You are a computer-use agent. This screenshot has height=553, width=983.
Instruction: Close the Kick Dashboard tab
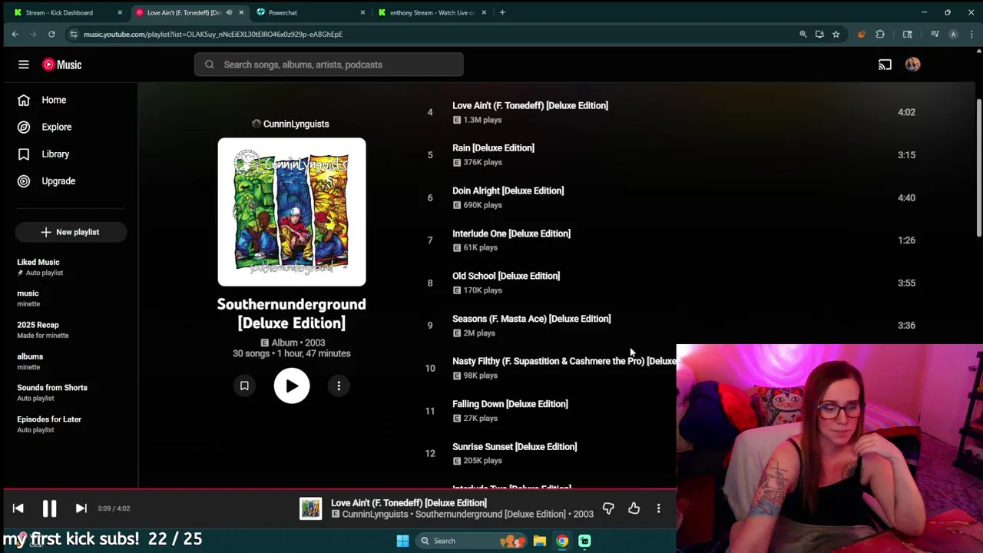(120, 12)
